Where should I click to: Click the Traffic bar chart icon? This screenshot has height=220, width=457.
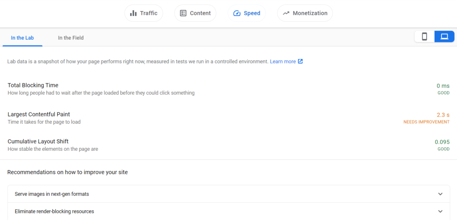click(133, 13)
